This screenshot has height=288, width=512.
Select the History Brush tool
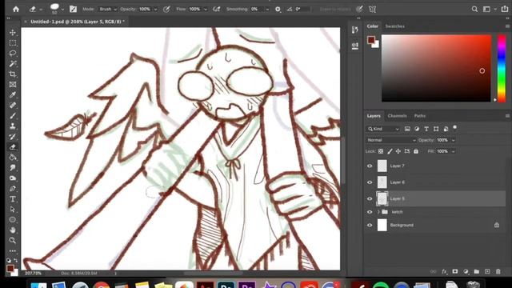pos(13,137)
